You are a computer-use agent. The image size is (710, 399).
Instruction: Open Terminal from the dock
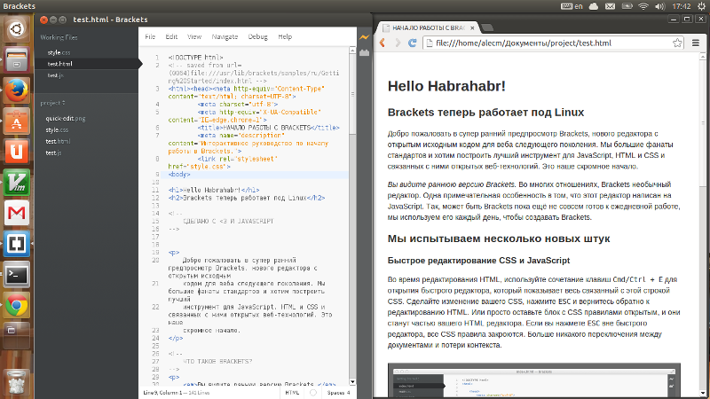(16, 275)
